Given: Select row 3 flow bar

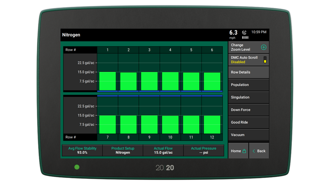Looking at the screenshot, I should (x=149, y=81).
